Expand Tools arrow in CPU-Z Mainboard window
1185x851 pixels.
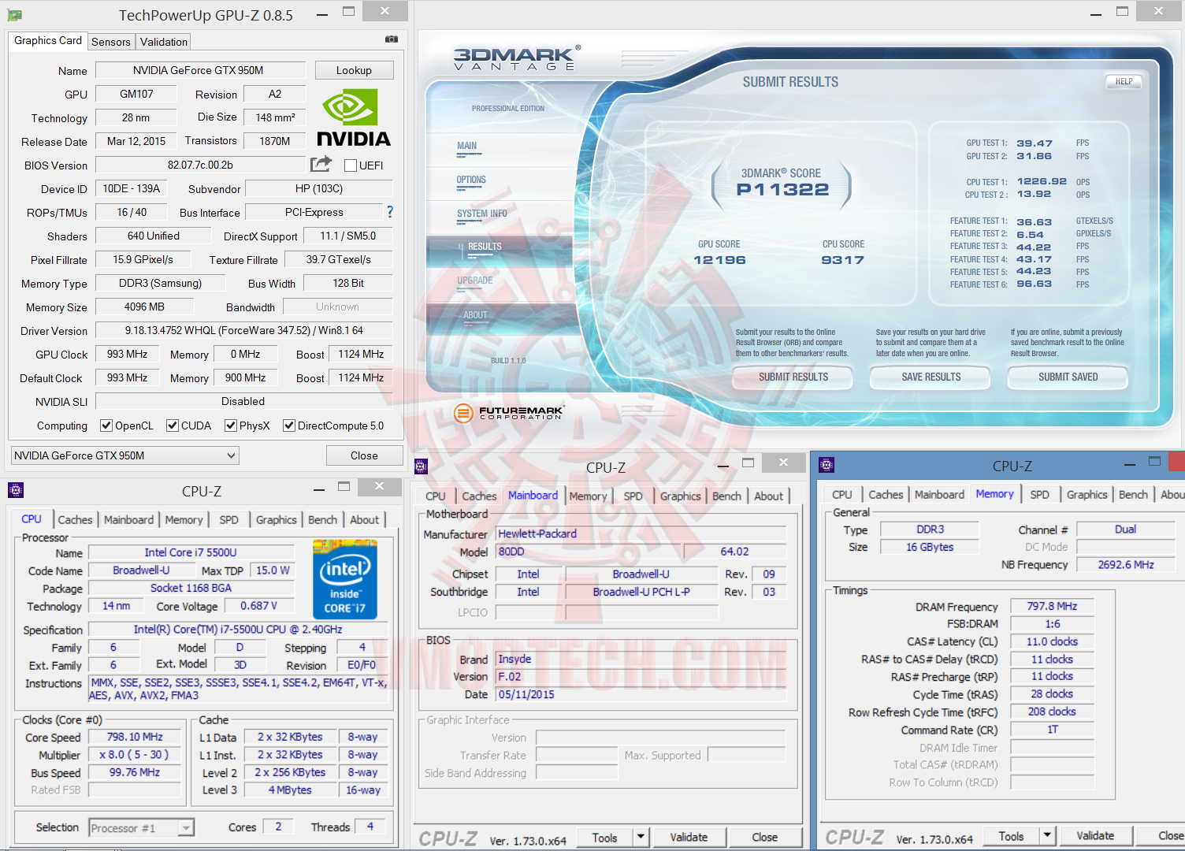[x=641, y=837]
